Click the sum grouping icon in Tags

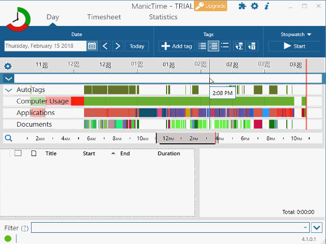pos(239,46)
